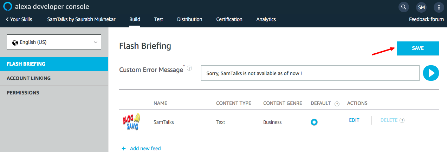Click the SAVE button
Image resolution: width=447 pixels, height=152 pixels.
[418, 48]
